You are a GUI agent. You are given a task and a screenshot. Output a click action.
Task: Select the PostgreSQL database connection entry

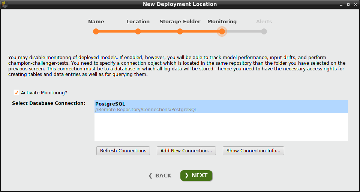221,107
